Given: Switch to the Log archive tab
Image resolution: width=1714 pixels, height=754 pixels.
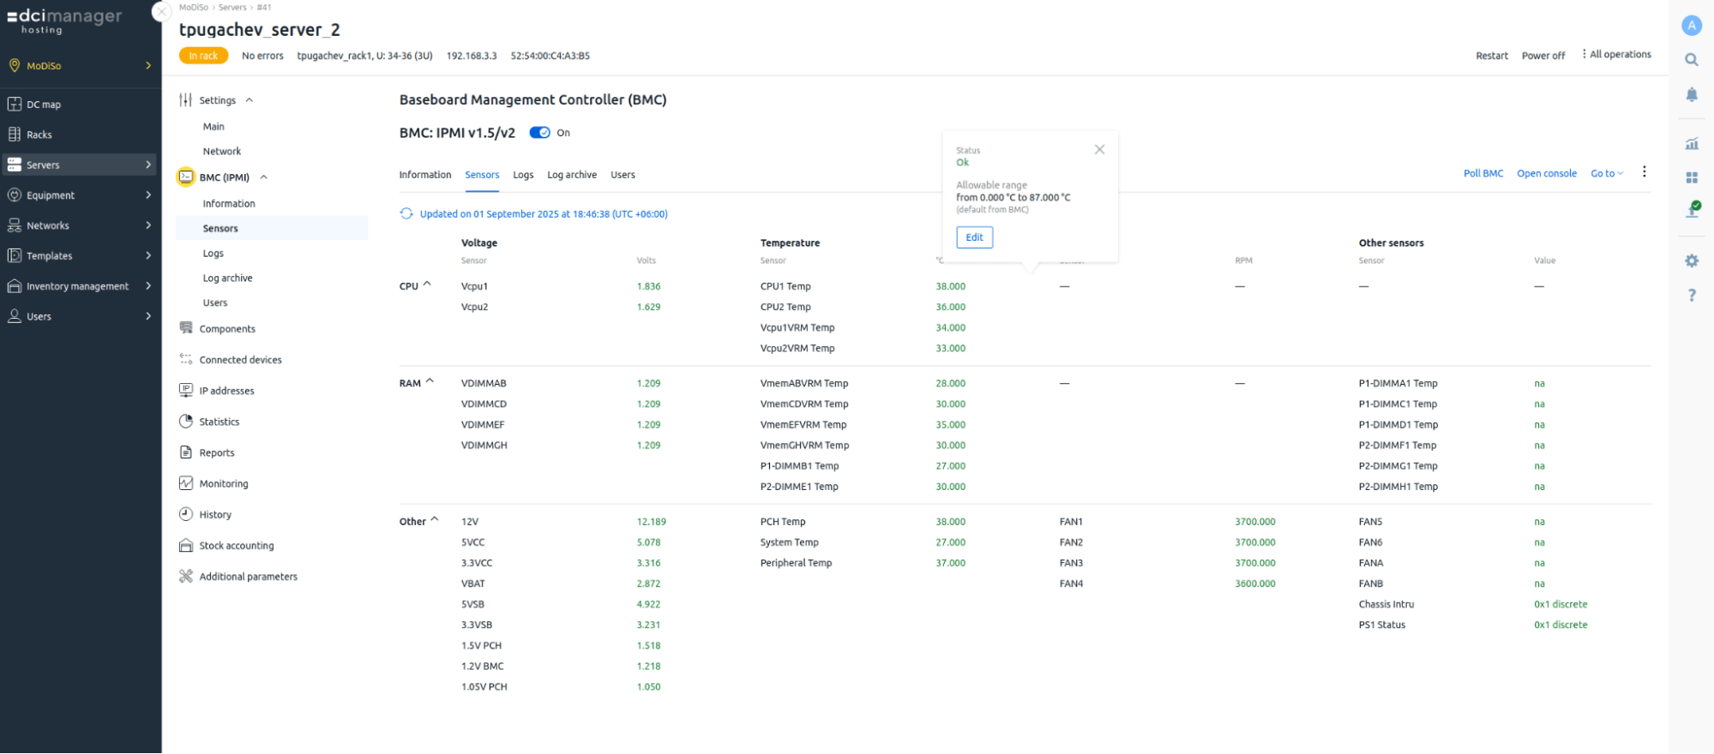Looking at the screenshot, I should 571,175.
